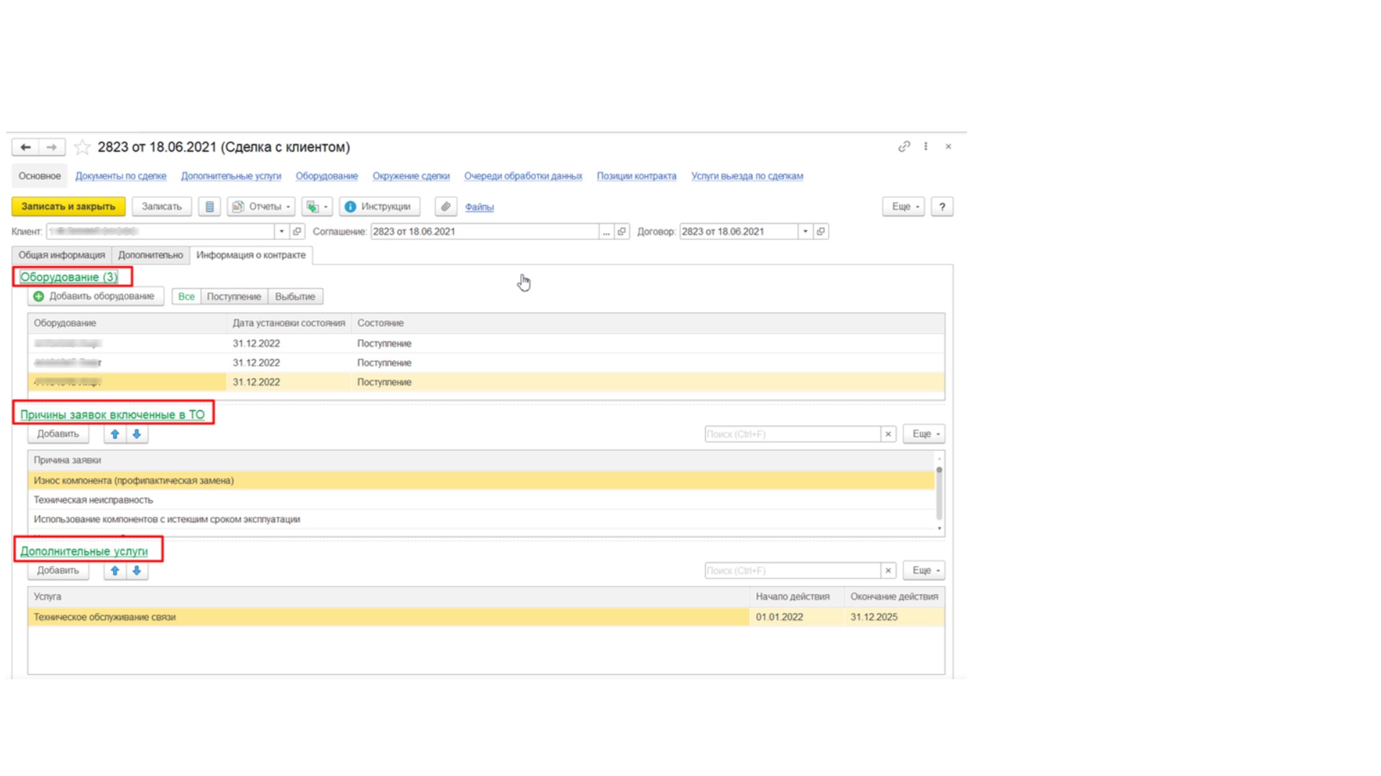
Task: Select Информация о контракте tab
Action: coord(251,255)
